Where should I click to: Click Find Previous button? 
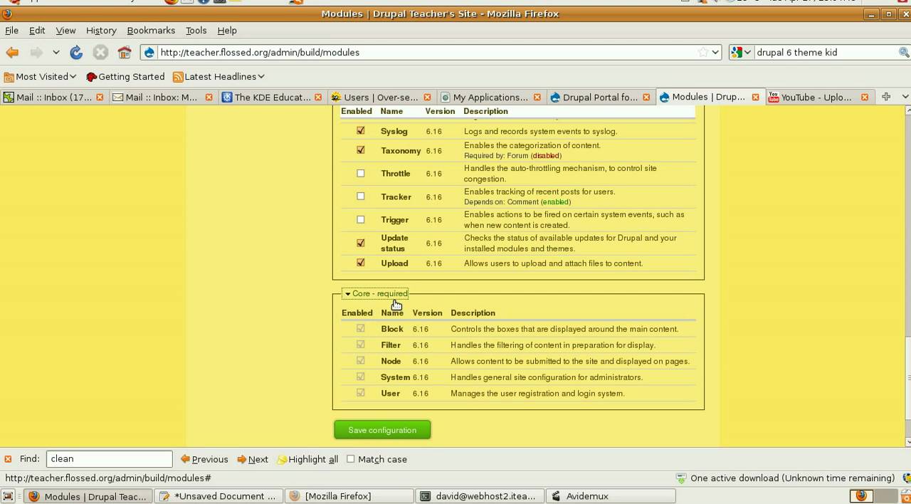(204, 459)
